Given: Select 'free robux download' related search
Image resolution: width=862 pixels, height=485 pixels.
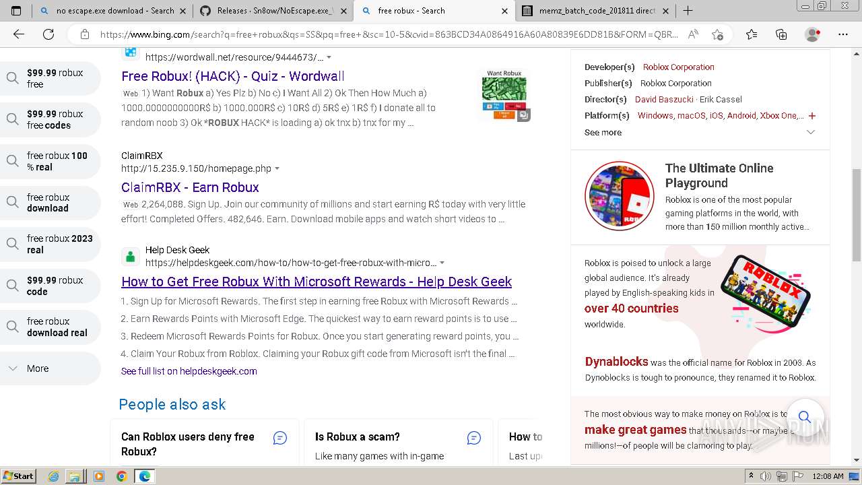Looking at the screenshot, I should 51,203.
